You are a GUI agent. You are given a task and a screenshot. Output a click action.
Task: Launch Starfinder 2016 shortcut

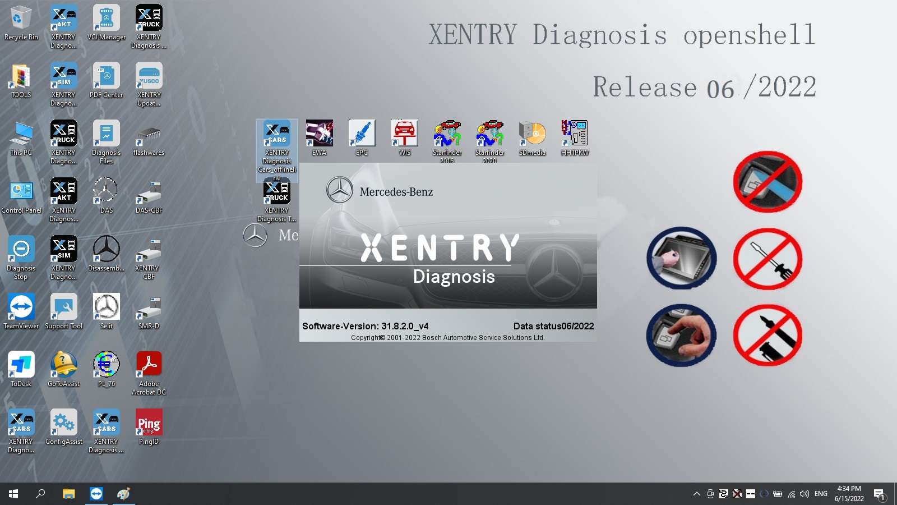point(447,141)
